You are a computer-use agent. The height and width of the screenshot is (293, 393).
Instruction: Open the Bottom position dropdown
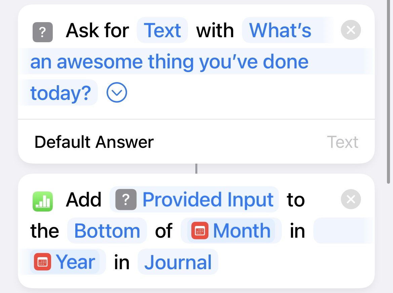pyautogui.click(x=107, y=230)
